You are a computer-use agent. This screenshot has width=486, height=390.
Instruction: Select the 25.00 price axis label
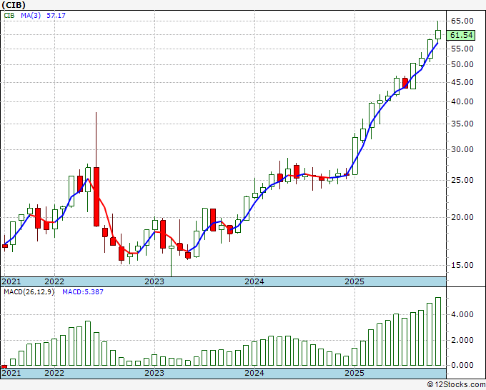click(x=462, y=180)
